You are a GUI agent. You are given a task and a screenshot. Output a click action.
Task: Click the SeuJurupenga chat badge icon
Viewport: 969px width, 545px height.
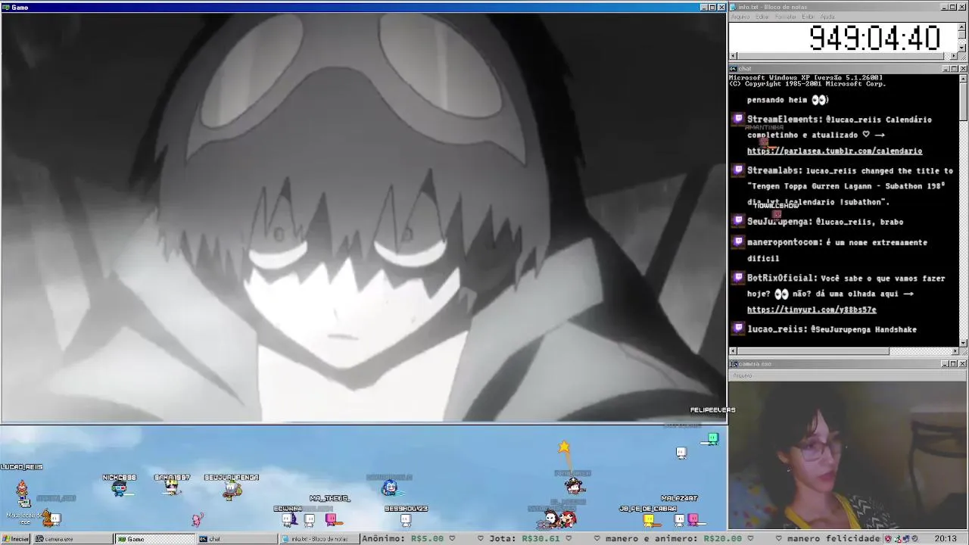[x=738, y=221]
